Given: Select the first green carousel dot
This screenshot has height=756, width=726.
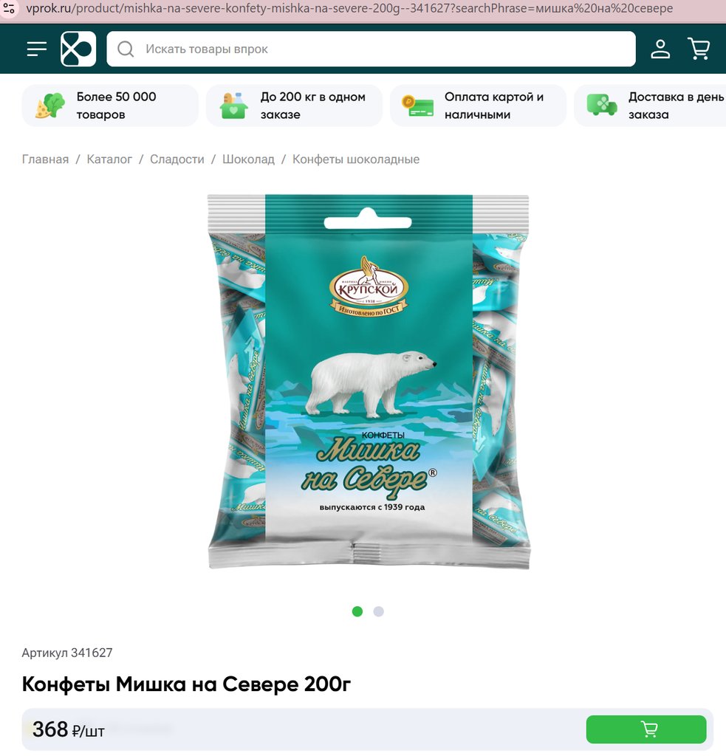Looking at the screenshot, I should 357,611.
